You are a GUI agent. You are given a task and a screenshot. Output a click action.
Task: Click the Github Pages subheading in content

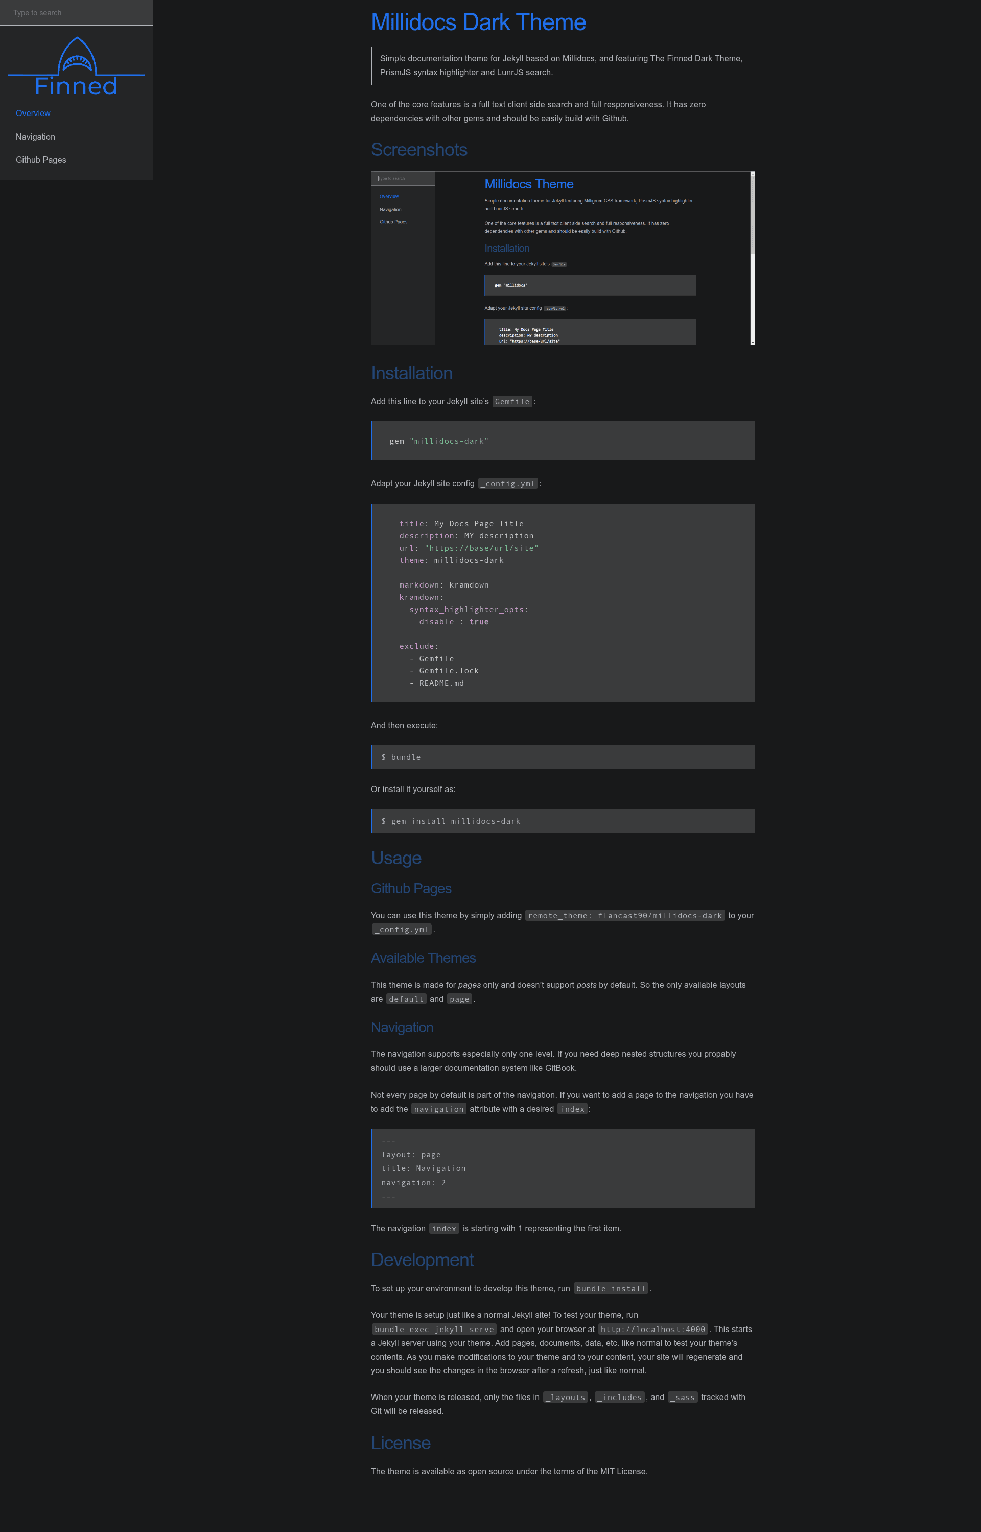411,889
